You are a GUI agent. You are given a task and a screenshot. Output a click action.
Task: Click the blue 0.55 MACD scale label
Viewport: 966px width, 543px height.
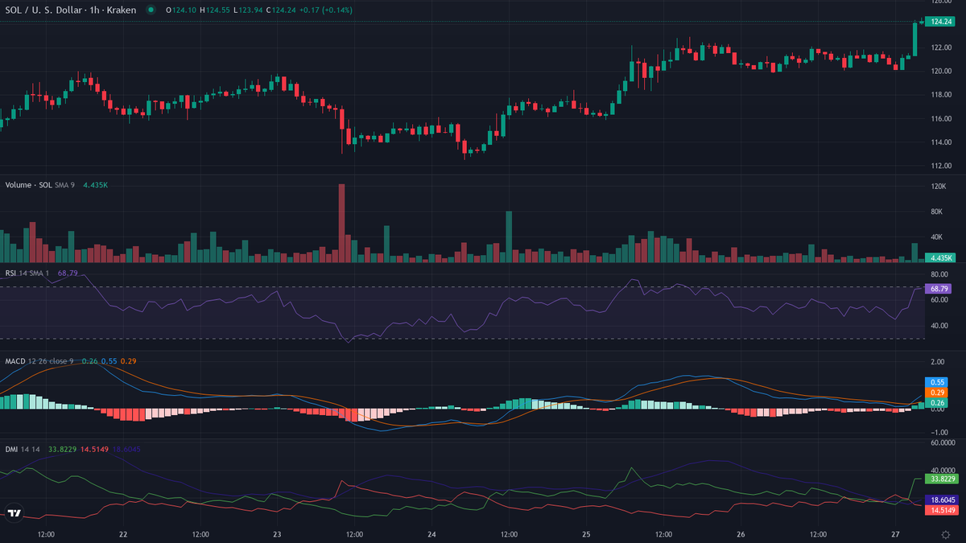(938, 382)
